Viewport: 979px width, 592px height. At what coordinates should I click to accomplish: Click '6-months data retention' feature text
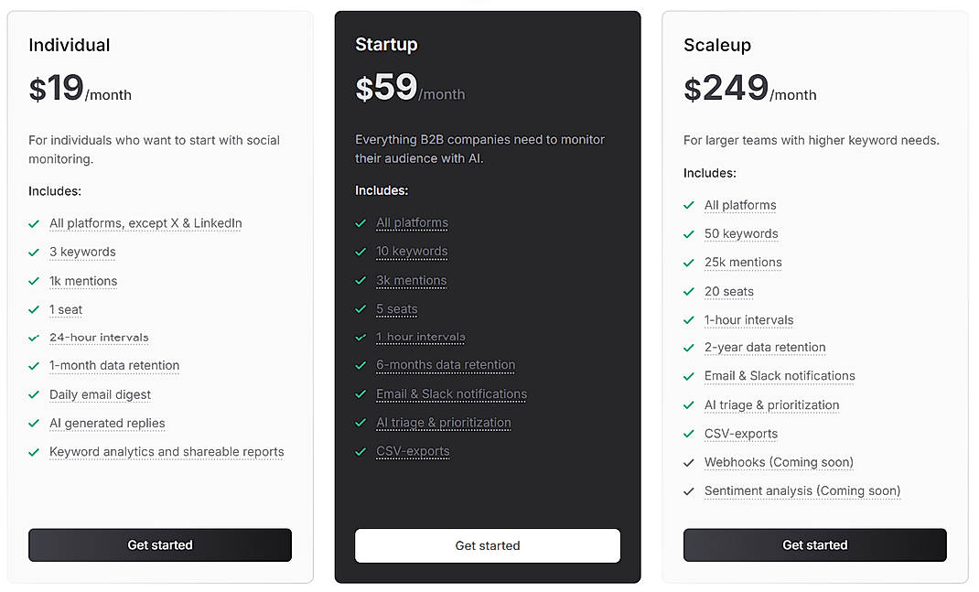click(x=446, y=365)
